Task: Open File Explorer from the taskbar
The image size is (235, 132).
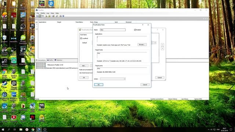Action: (x=21, y=129)
